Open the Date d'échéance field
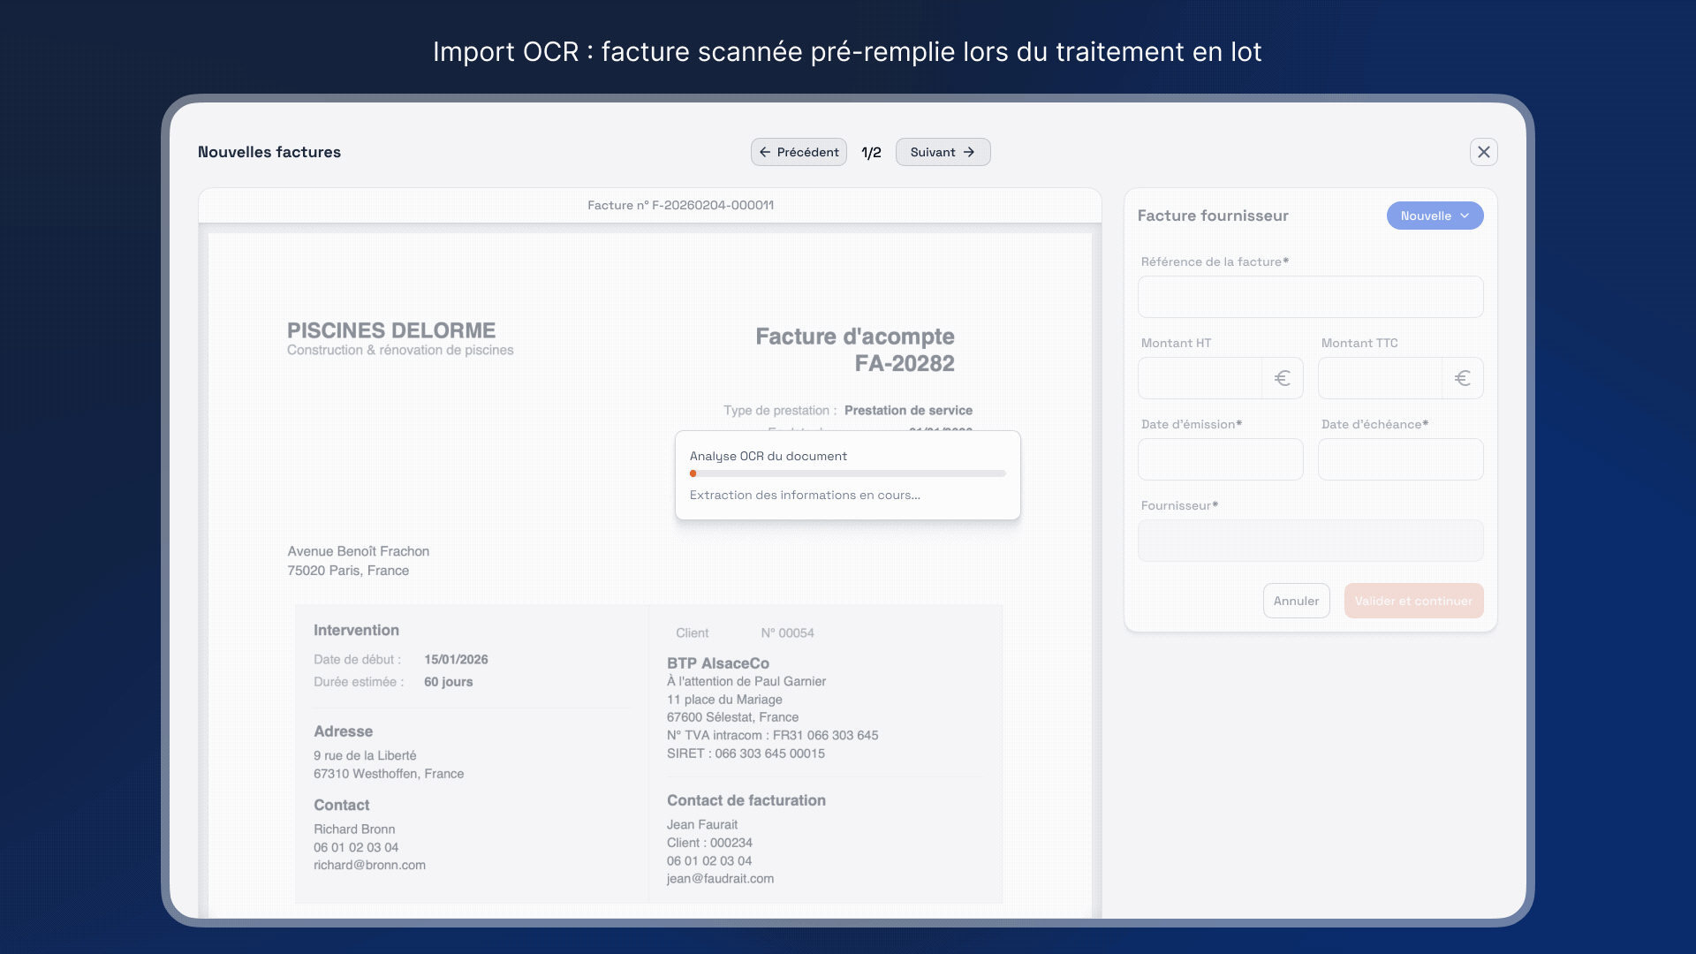Image resolution: width=1696 pixels, height=954 pixels. coord(1400,459)
